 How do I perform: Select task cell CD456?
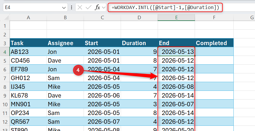[28, 61]
